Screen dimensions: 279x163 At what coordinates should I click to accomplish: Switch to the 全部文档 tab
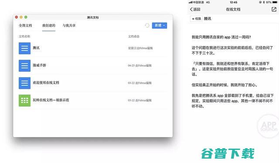tap(25, 26)
